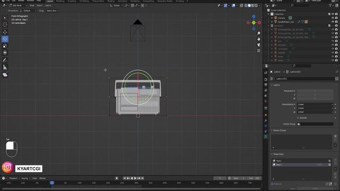Select the Select Box tool in toolbar
This screenshot has width=340, height=191.
5,18
